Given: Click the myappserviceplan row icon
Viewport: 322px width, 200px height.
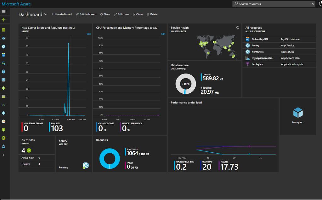Looking at the screenshot, I should pos(248,58).
